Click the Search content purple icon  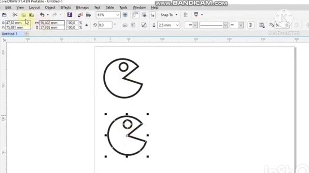(70, 15)
